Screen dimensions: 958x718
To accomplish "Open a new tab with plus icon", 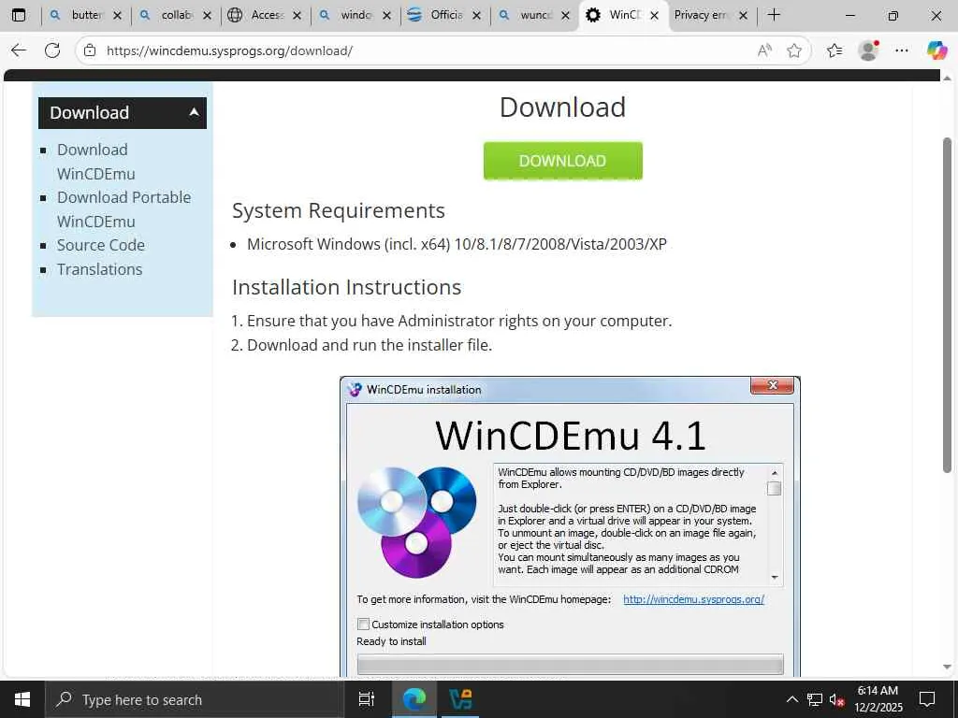I will [x=774, y=15].
